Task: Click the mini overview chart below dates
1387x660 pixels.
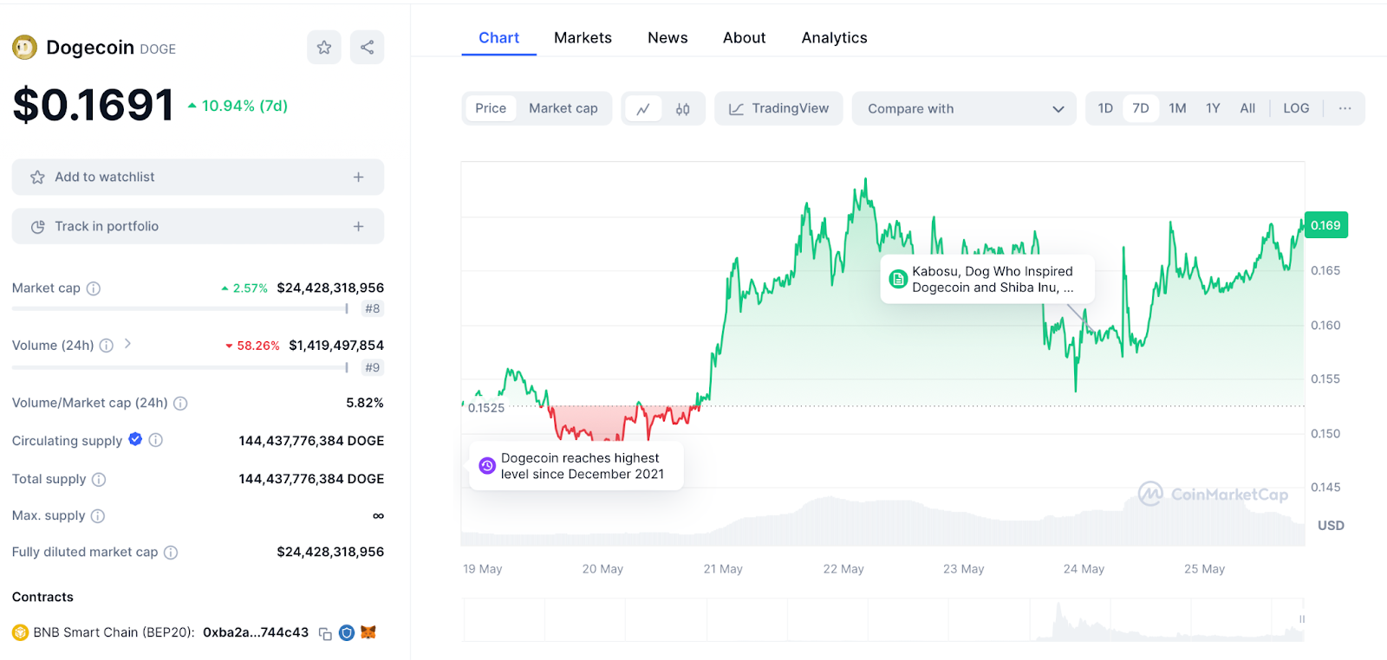Action: point(883,619)
